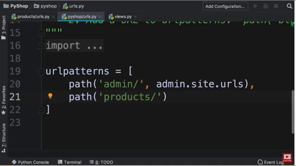
Task: Click the red subscribe play overlay button
Action: coord(287,157)
